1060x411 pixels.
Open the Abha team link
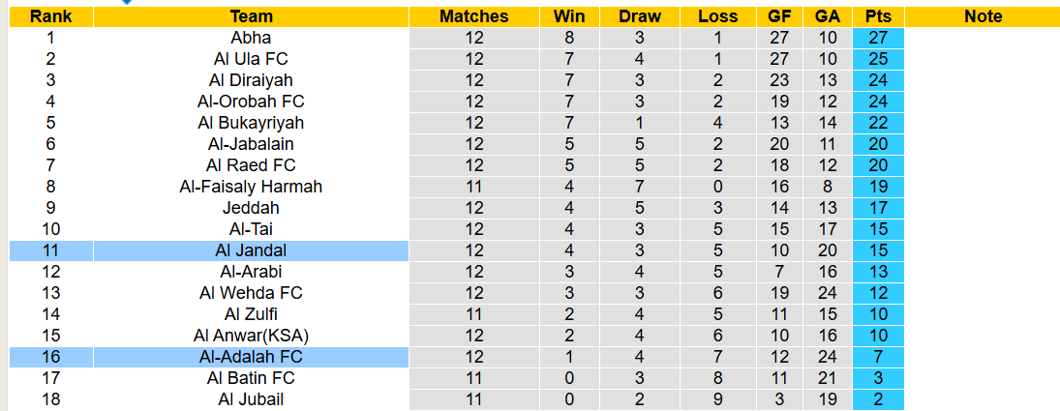click(251, 38)
